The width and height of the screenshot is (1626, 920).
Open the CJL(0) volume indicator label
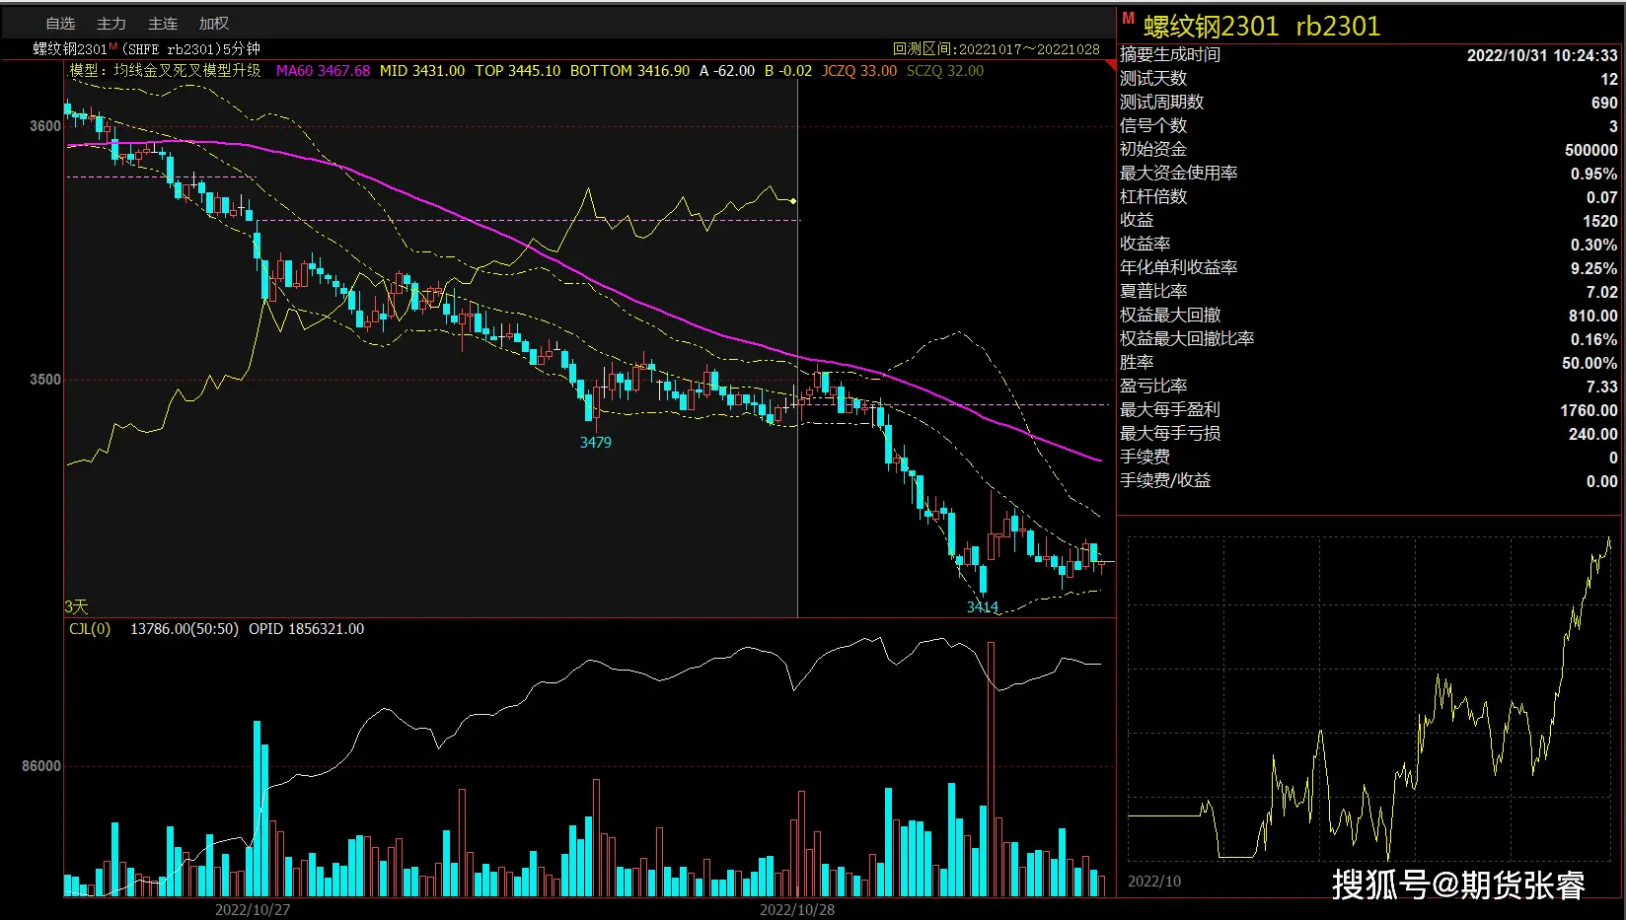pos(90,629)
